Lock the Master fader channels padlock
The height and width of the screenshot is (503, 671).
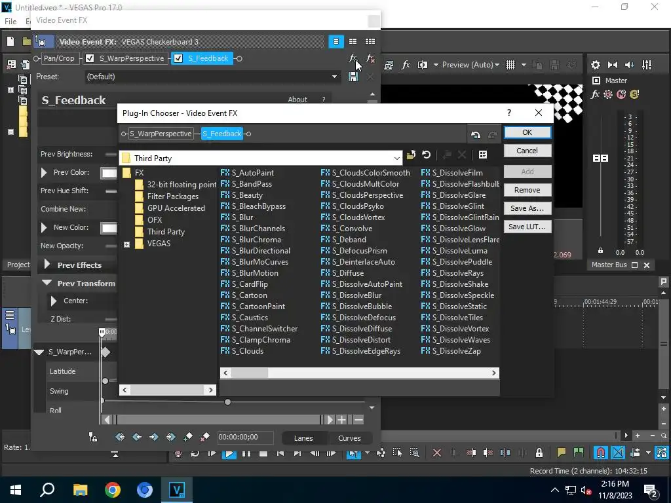pos(600,251)
